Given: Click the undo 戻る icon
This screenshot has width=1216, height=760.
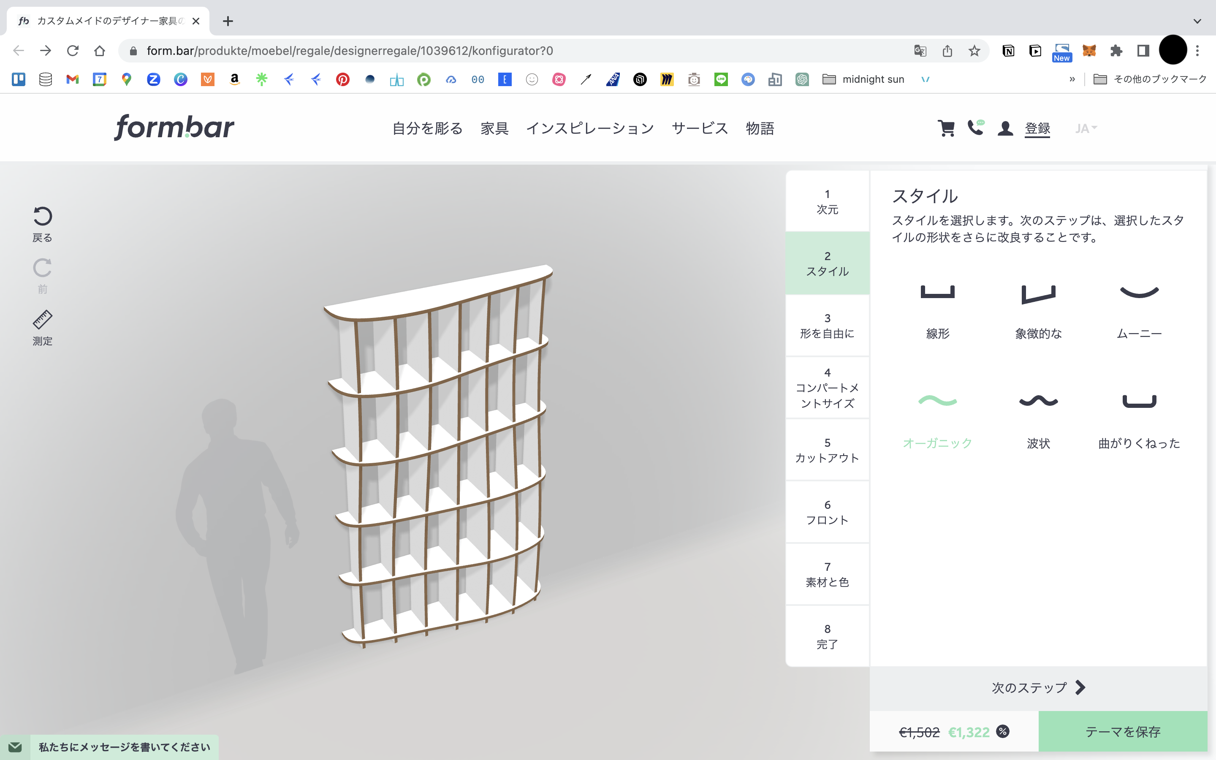Looking at the screenshot, I should 43,217.
